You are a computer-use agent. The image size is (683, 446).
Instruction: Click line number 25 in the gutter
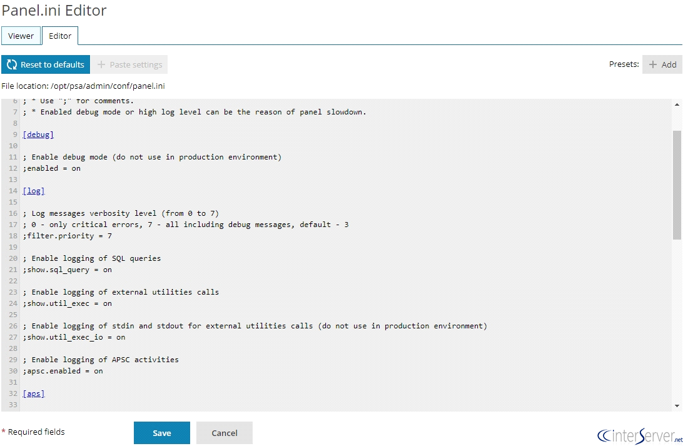pos(13,315)
